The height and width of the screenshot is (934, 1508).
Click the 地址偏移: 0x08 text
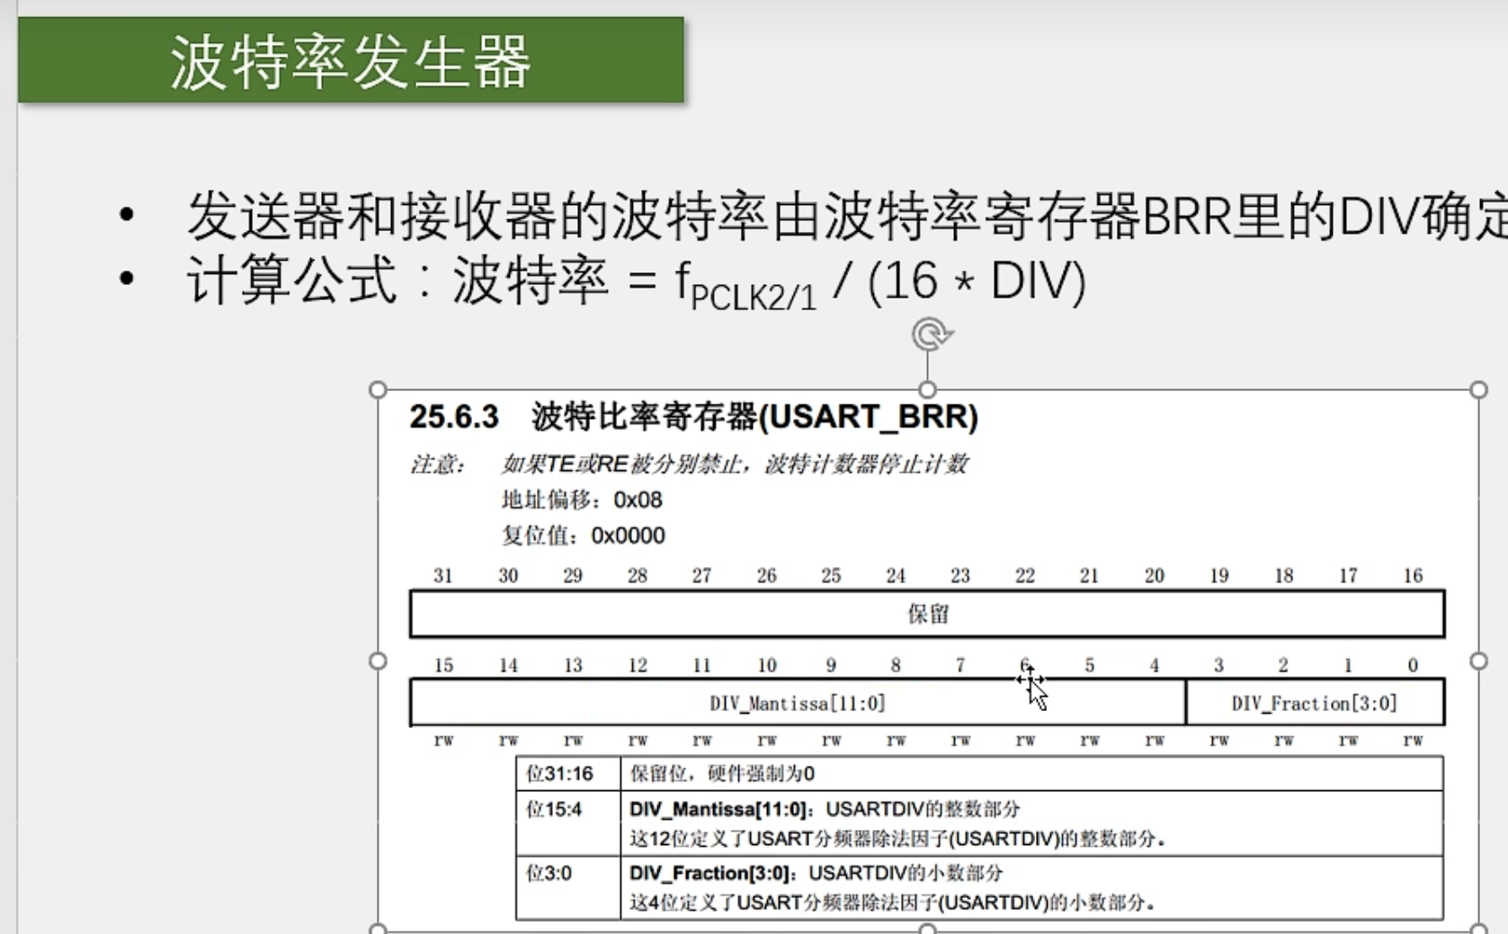click(581, 500)
